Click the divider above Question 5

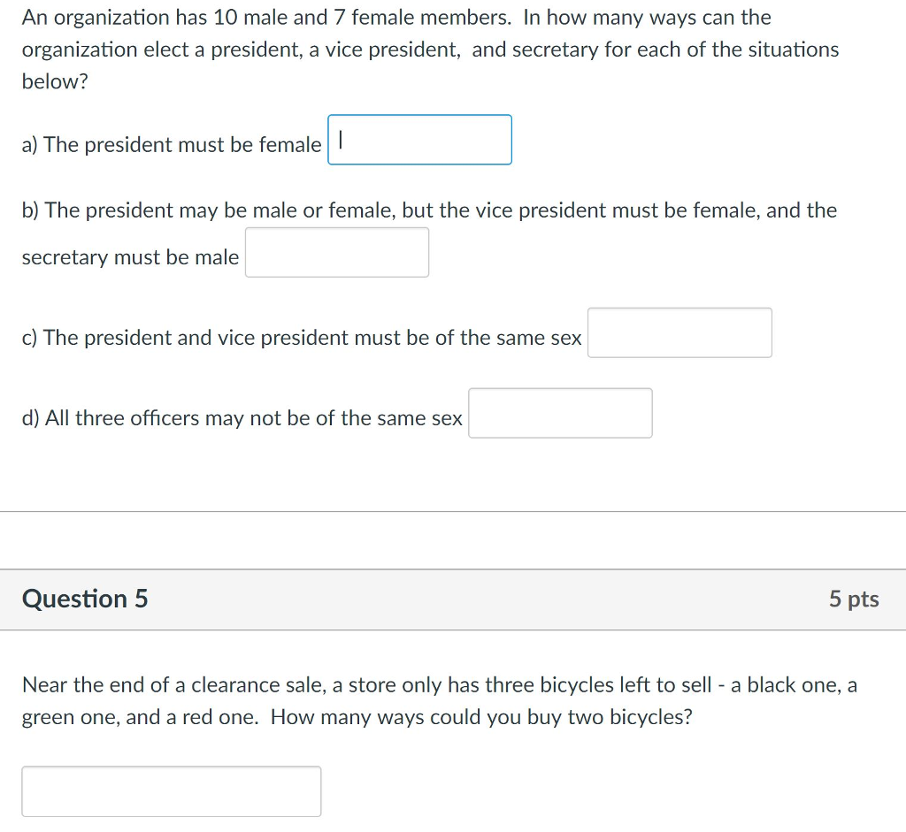tap(453, 509)
